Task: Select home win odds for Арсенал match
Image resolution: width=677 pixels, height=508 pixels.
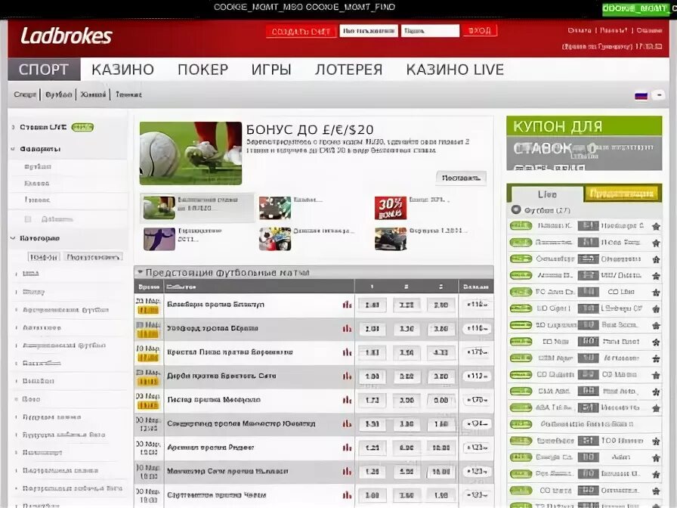Action: [x=373, y=448]
